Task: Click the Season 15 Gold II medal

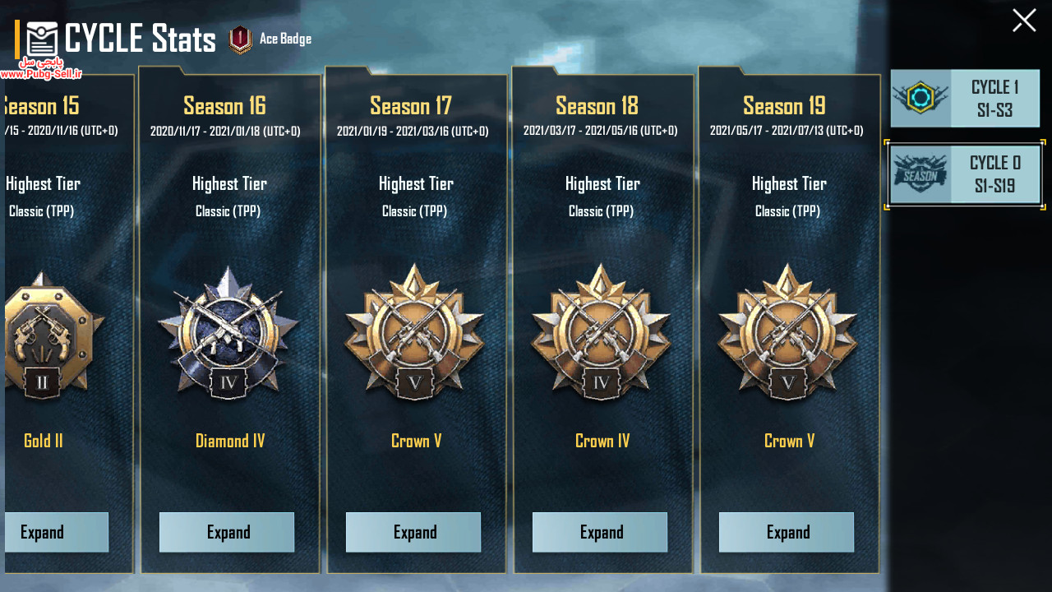Action: pos(53,335)
